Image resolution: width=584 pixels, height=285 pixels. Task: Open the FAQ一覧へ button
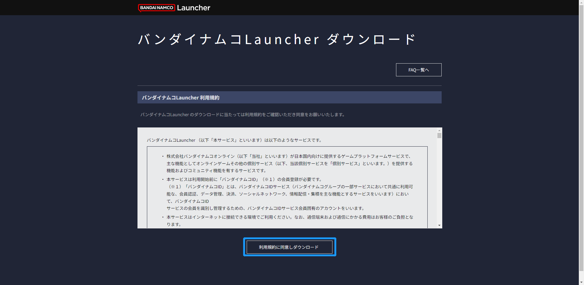click(419, 70)
